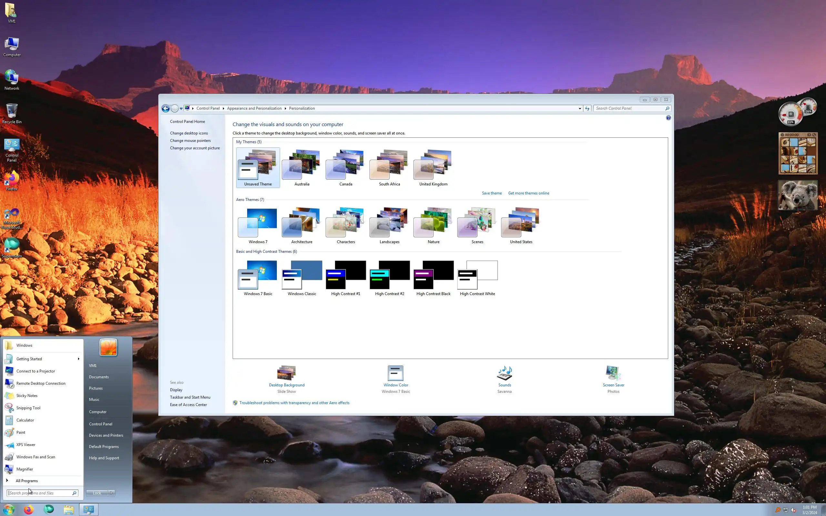Expand the address bar history dropdown
Viewport: 826px width, 516px height.
coord(579,109)
